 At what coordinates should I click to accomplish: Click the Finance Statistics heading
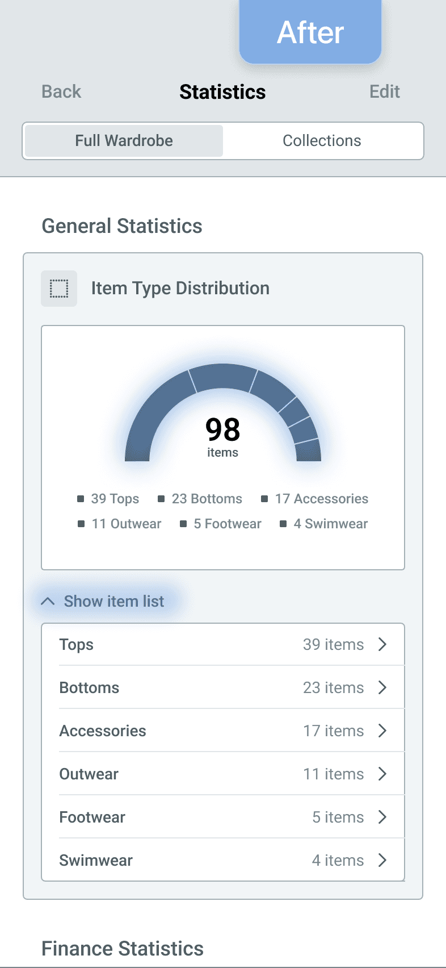click(123, 949)
